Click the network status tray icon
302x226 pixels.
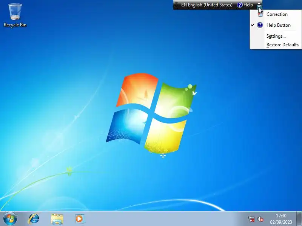(x=251, y=219)
